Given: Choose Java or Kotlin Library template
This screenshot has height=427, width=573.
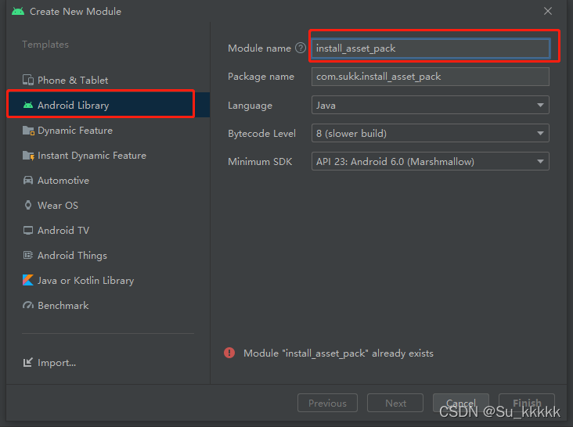Looking at the screenshot, I should tap(108, 280).
